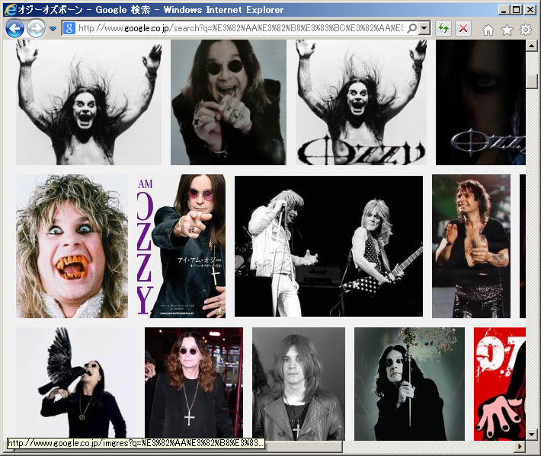This screenshot has height=456, width=541.
Task: Maximize the Internet Explorer window
Action: pyautogui.click(x=517, y=10)
